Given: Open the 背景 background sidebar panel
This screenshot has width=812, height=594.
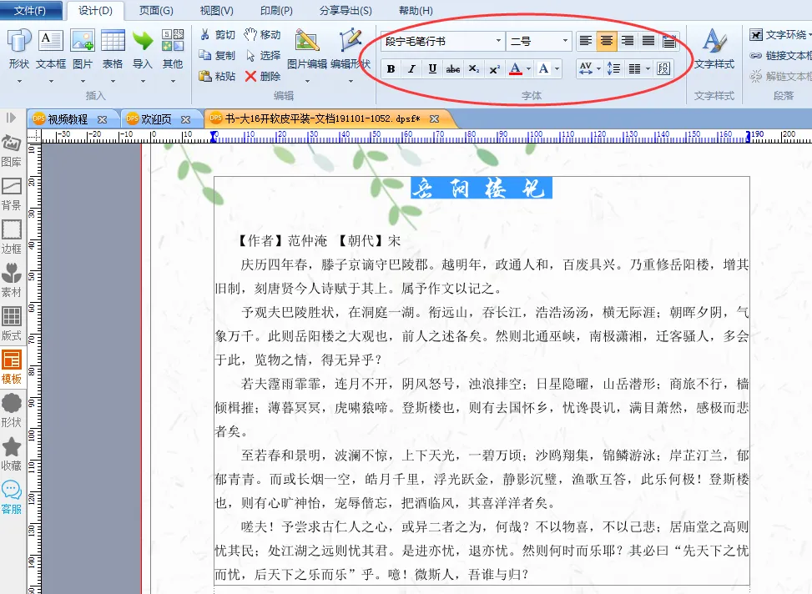Looking at the screenshot, I should (x=12, y=194).
